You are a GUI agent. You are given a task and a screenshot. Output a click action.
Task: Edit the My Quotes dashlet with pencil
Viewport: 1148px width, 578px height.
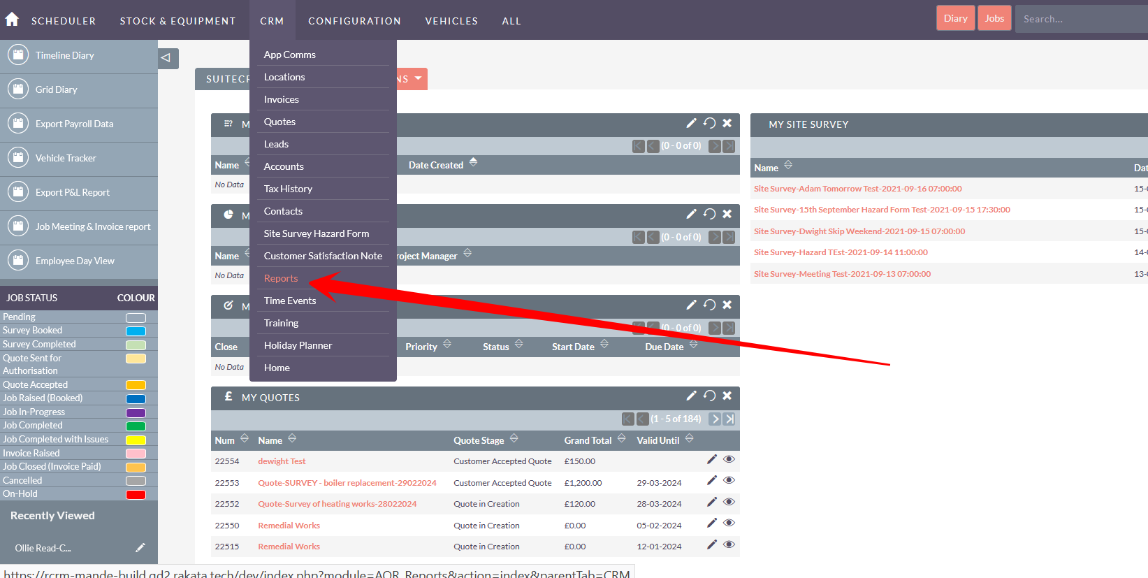coord(691,396)
